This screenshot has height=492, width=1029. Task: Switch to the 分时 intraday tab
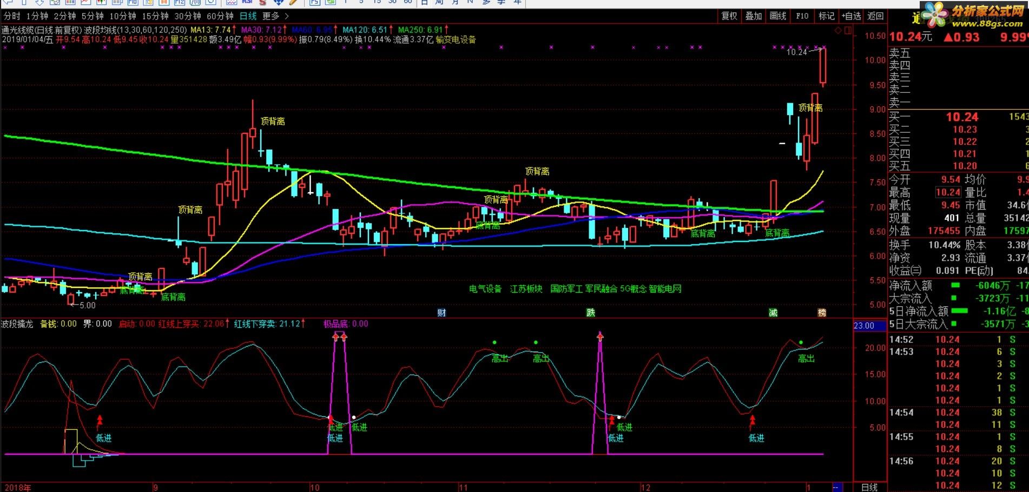tap(12, 16)
